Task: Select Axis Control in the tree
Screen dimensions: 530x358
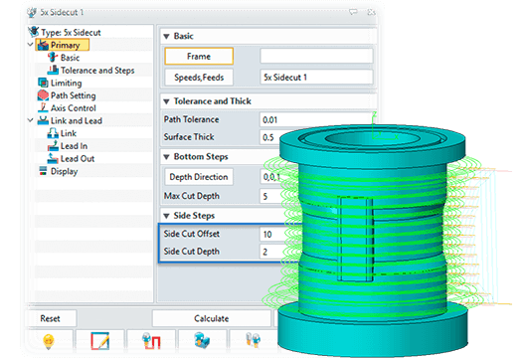Action: 74,108
